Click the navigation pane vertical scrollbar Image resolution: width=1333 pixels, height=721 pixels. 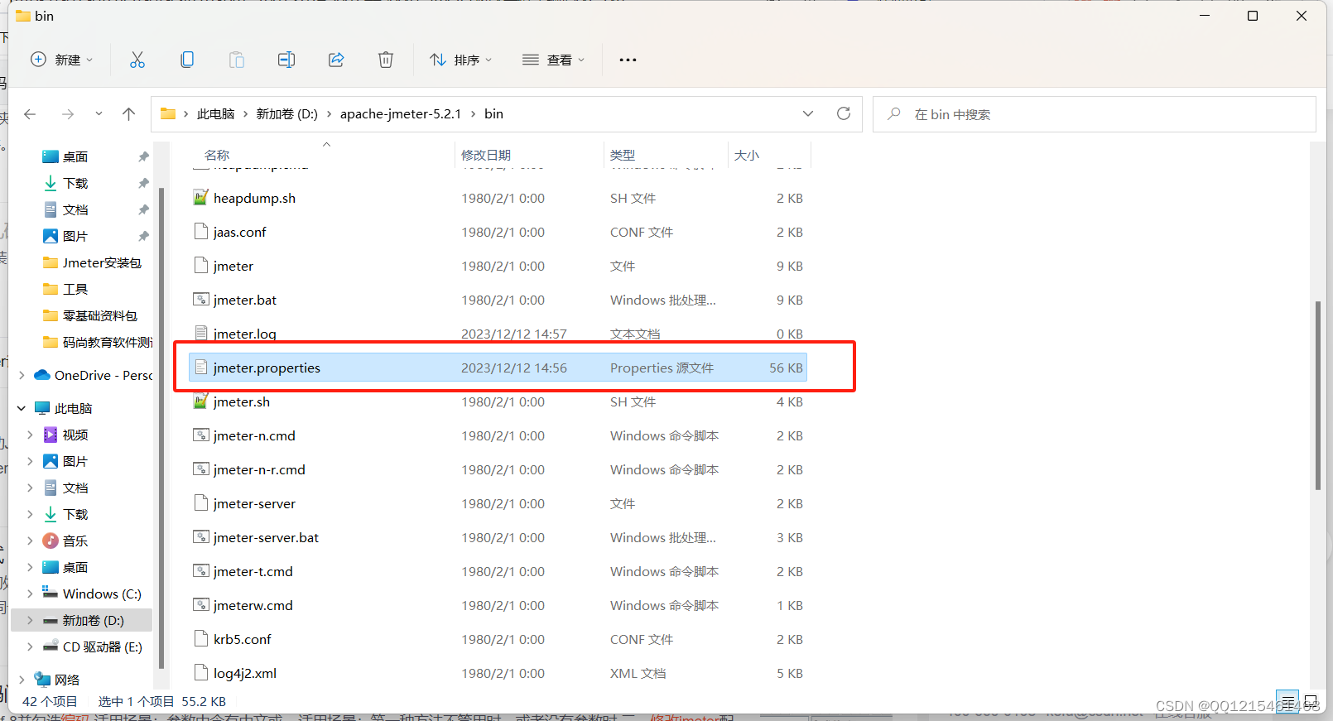click(x=161, y=428)
